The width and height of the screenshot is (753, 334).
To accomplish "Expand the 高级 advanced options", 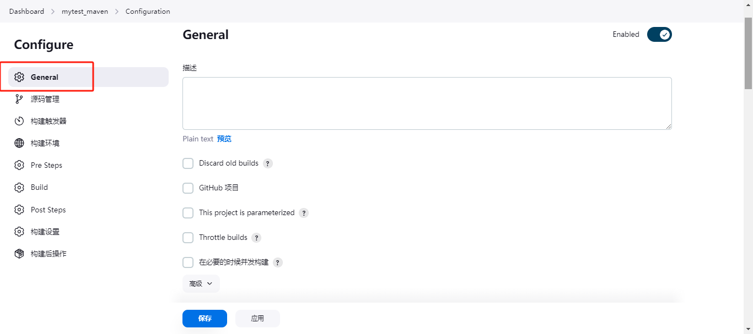I will click(x=201, y=284).
